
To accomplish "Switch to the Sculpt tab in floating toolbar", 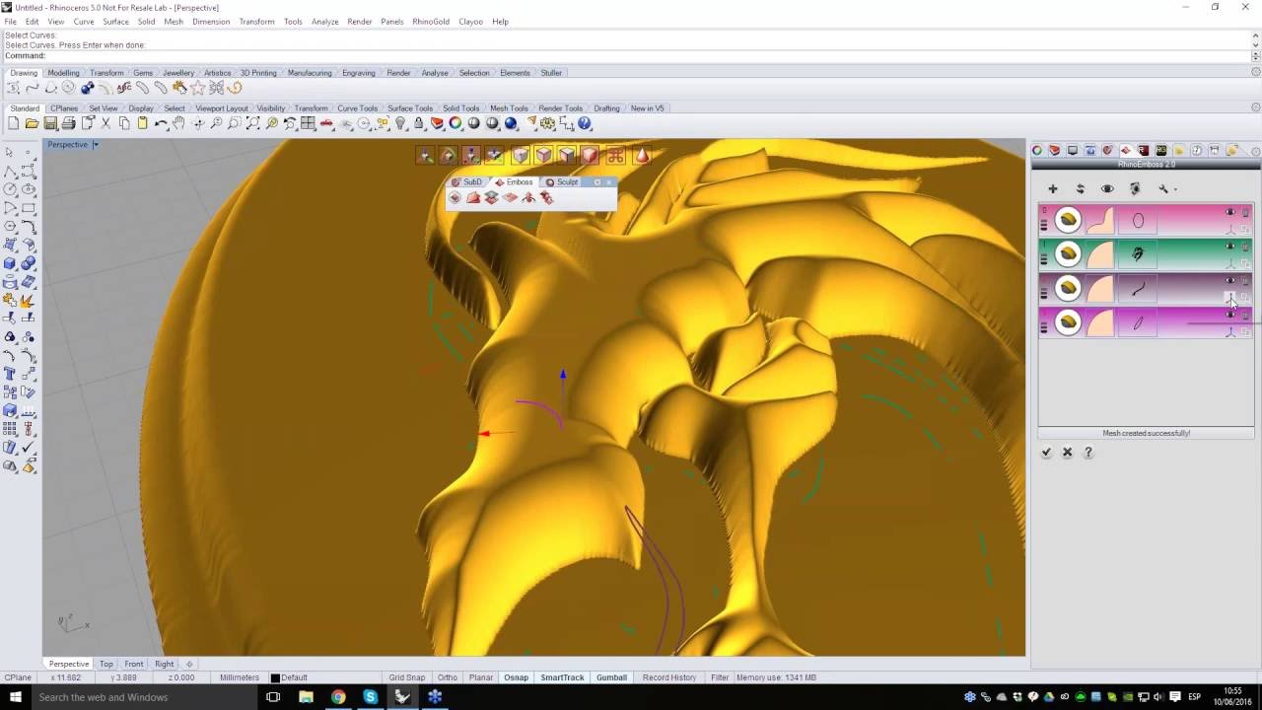I will (562, 182).
